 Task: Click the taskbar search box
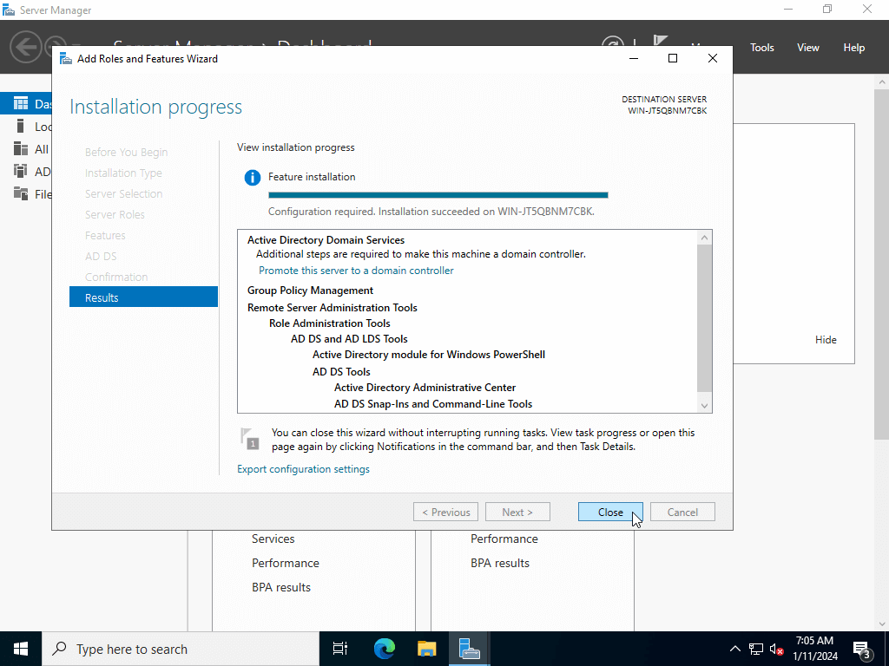(x=181, y=649)
